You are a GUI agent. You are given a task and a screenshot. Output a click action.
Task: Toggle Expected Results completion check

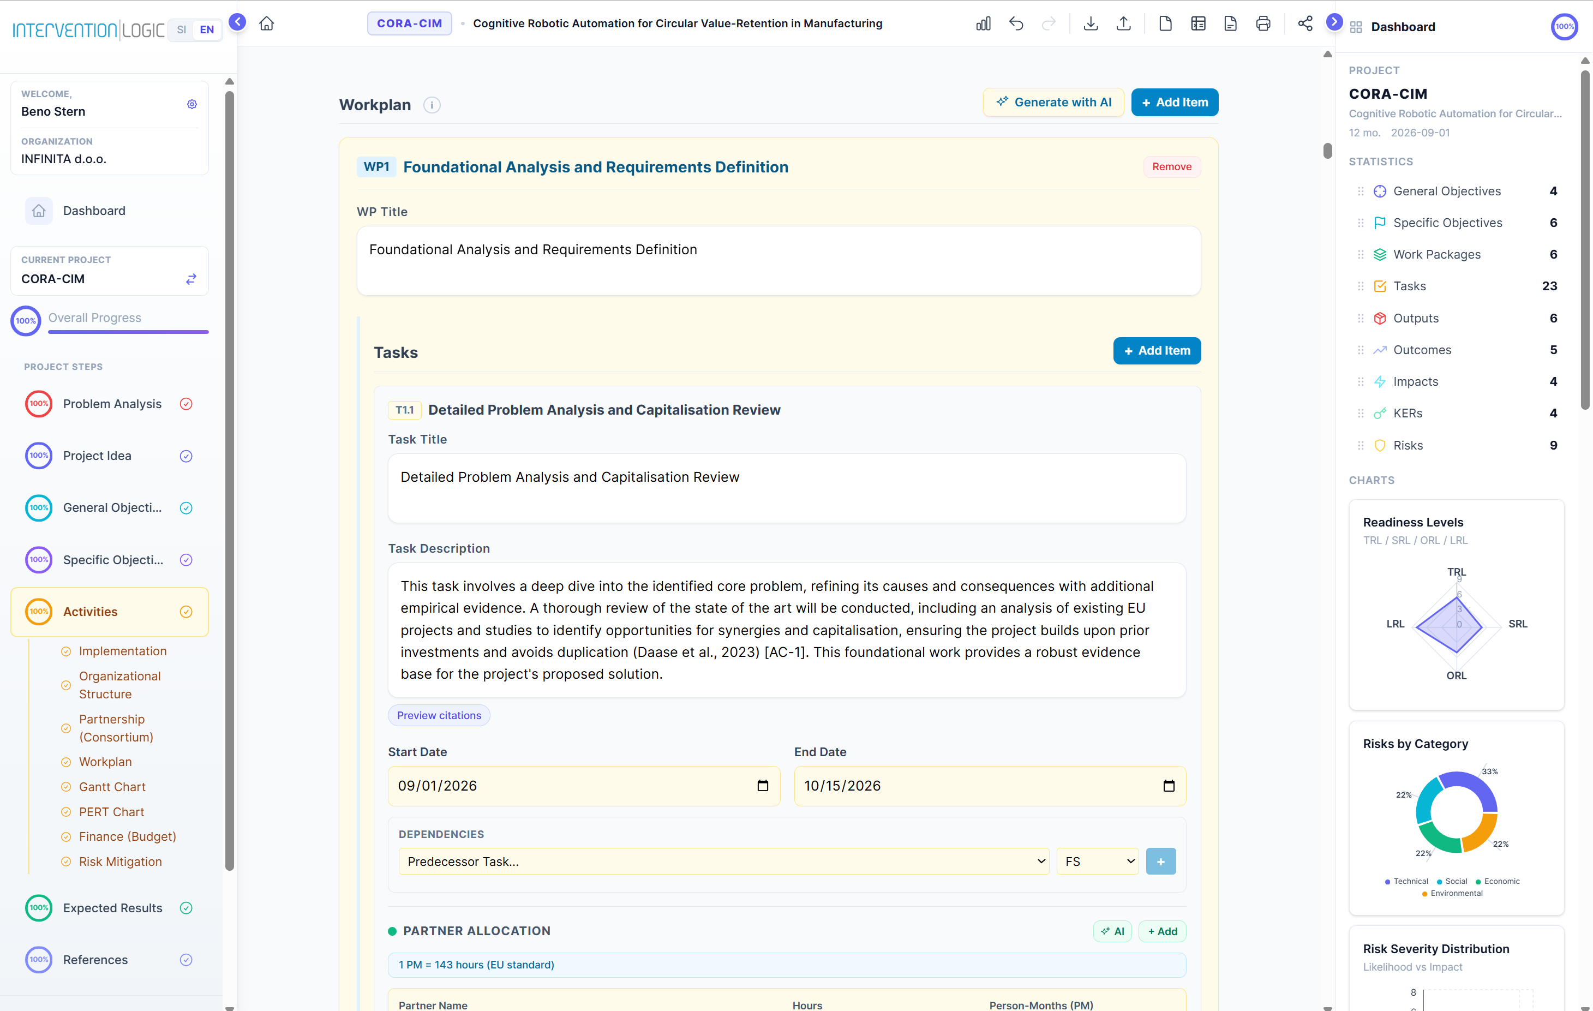pyautogui.click(x=187, y=908)
